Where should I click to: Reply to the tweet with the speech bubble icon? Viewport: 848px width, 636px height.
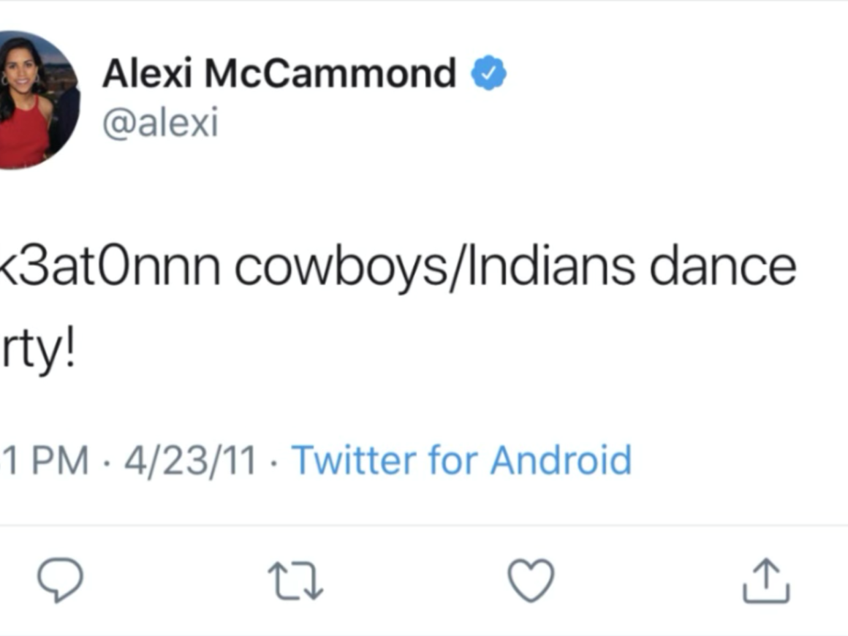pos(60,580)
